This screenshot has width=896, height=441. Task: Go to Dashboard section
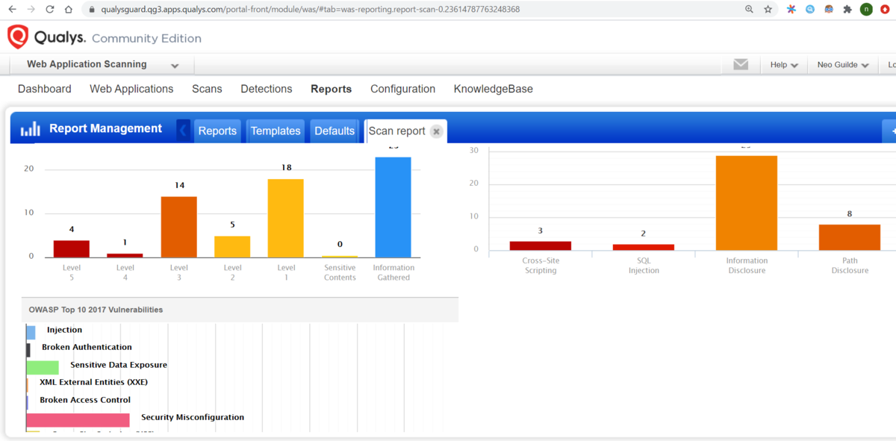point(45,89)
